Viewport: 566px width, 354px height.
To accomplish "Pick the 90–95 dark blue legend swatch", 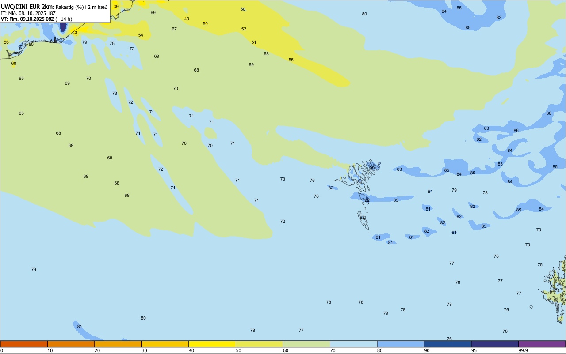I will [447, 344].
